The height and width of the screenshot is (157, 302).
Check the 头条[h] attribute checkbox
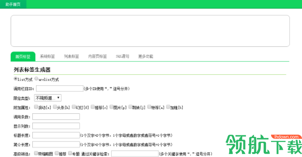coord(55,107)
